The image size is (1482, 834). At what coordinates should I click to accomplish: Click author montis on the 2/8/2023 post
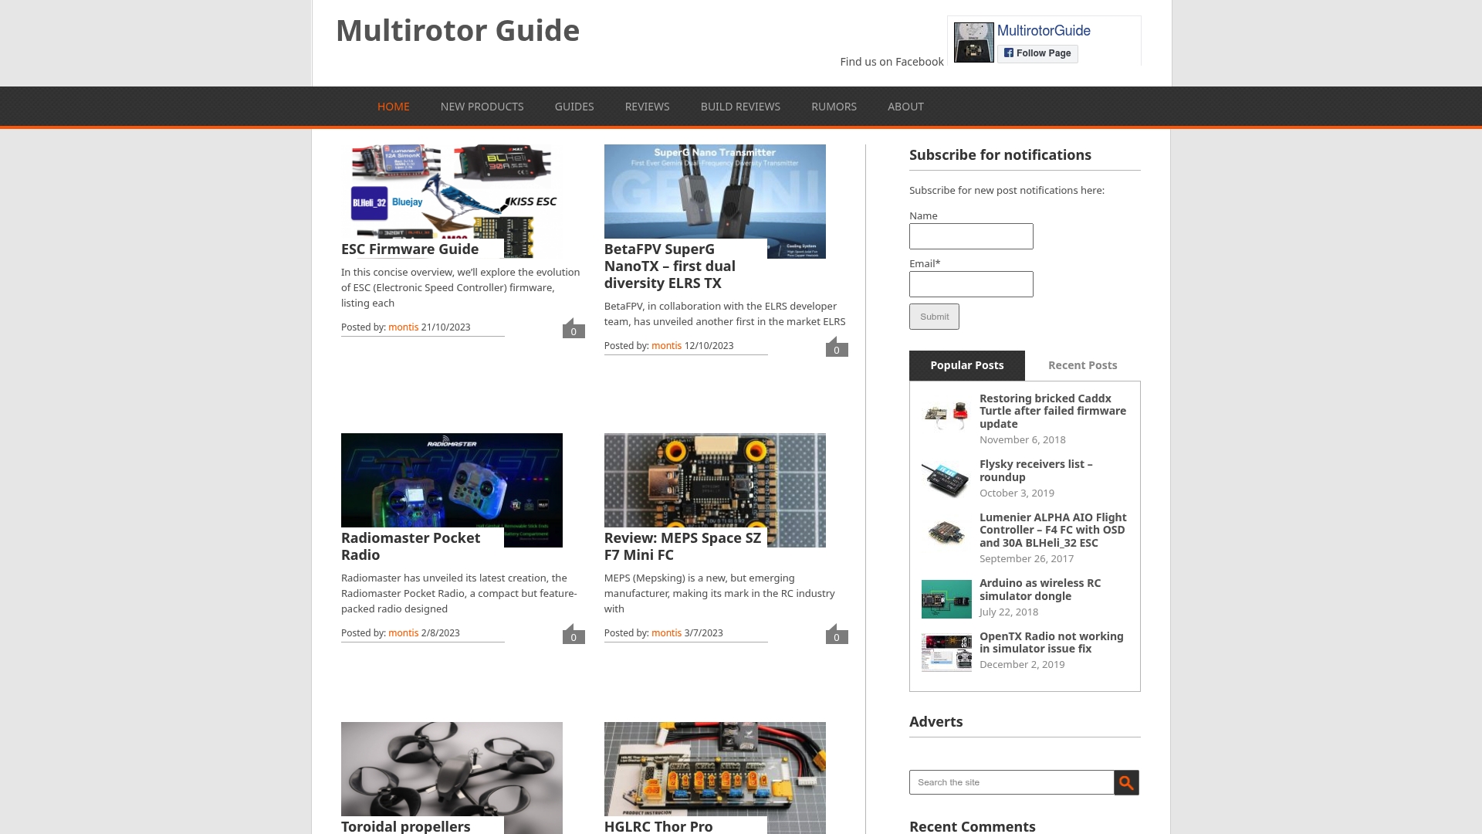[x=403, y=633]
